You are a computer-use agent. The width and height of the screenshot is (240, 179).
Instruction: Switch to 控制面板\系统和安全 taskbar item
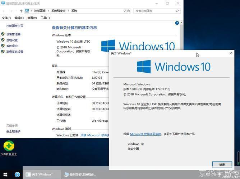pyautogui.click(x=80, y=174)
